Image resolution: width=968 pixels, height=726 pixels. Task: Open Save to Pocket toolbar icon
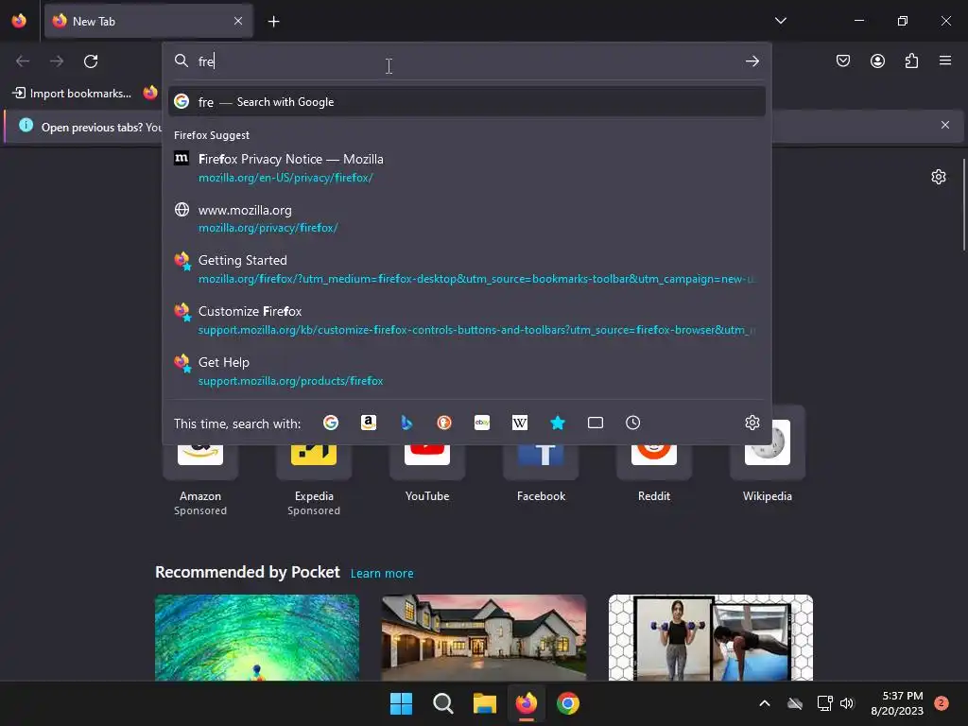click(843, 60)
